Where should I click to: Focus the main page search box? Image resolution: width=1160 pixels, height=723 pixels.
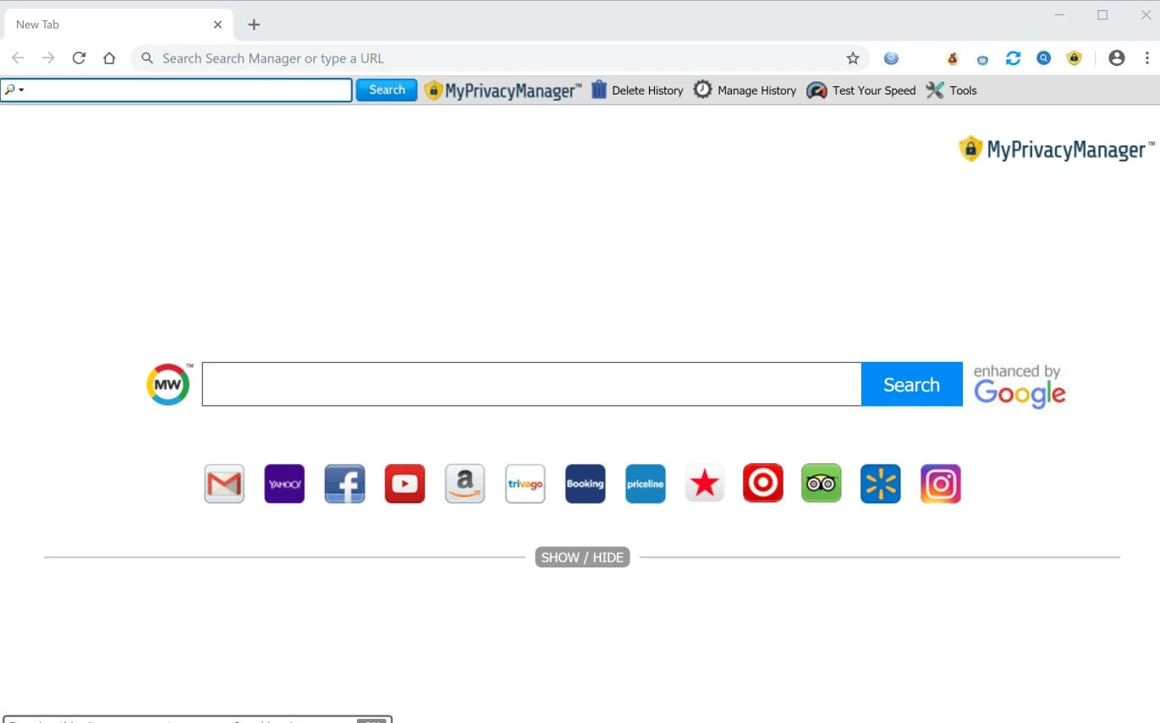(531, 384)
